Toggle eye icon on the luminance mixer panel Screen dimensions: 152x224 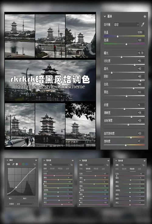tap(145, 161)
